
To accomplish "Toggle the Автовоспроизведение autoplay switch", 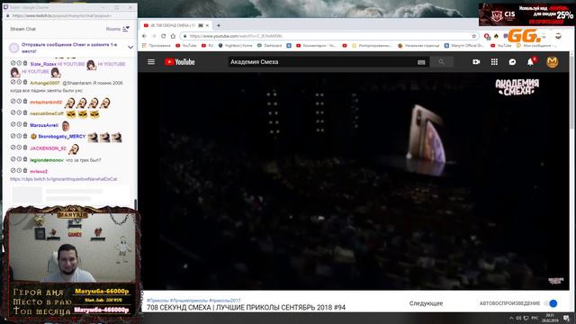I will click(552, 303).
